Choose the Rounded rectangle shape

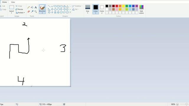[x=61, y=6]
